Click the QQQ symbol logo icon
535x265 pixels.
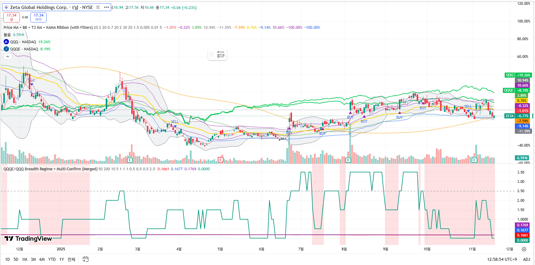click(x=6, y=42)
